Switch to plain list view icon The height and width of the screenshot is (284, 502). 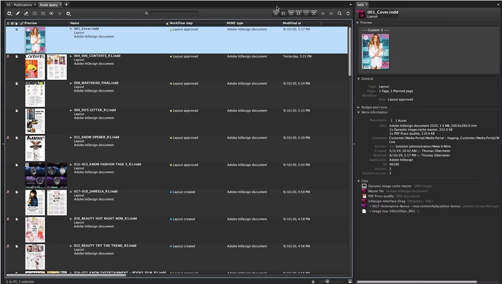276,13
